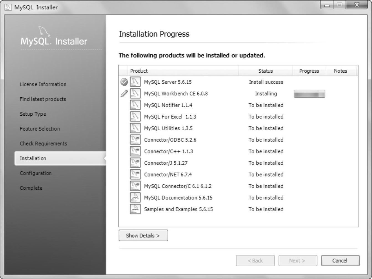The image size is (372, 279).
Task: Click To be installed status for Samples and Examples
Action: [x=266, y=209]
